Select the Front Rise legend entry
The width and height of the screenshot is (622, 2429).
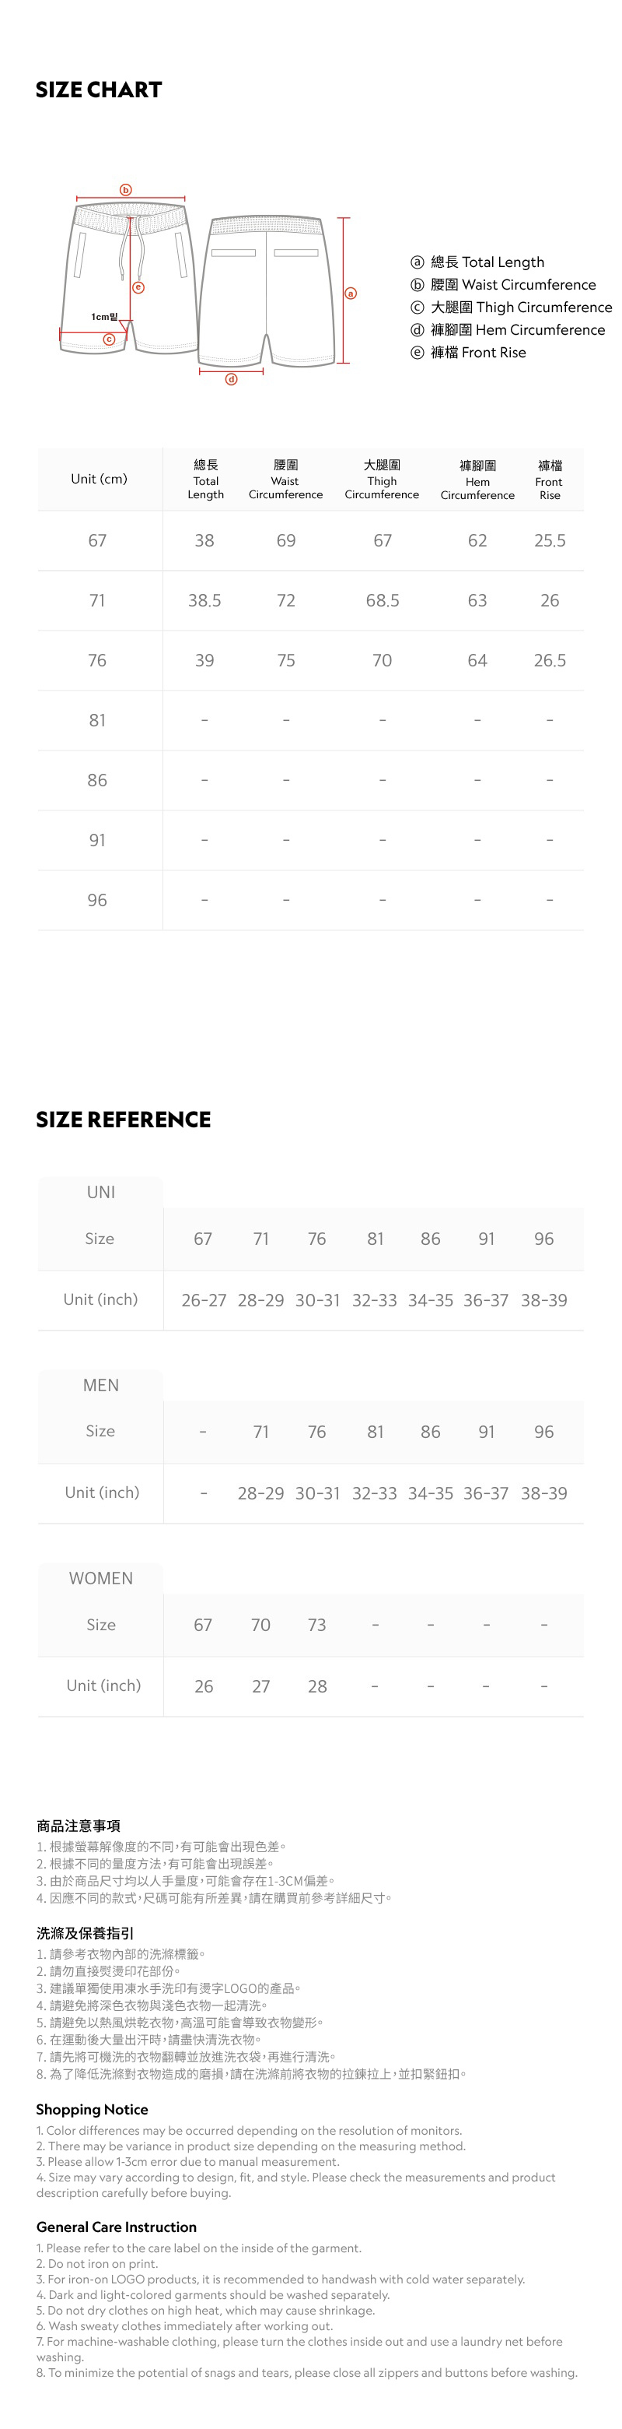(468, 353)
